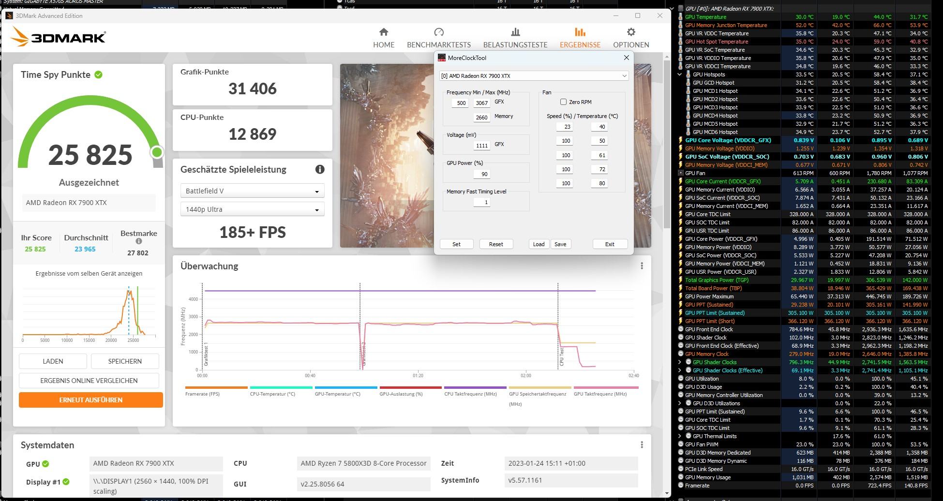Click the Total Graphics Power lightning icon
The width and height of the screenshot is (943, 501).
coord(680,280)
